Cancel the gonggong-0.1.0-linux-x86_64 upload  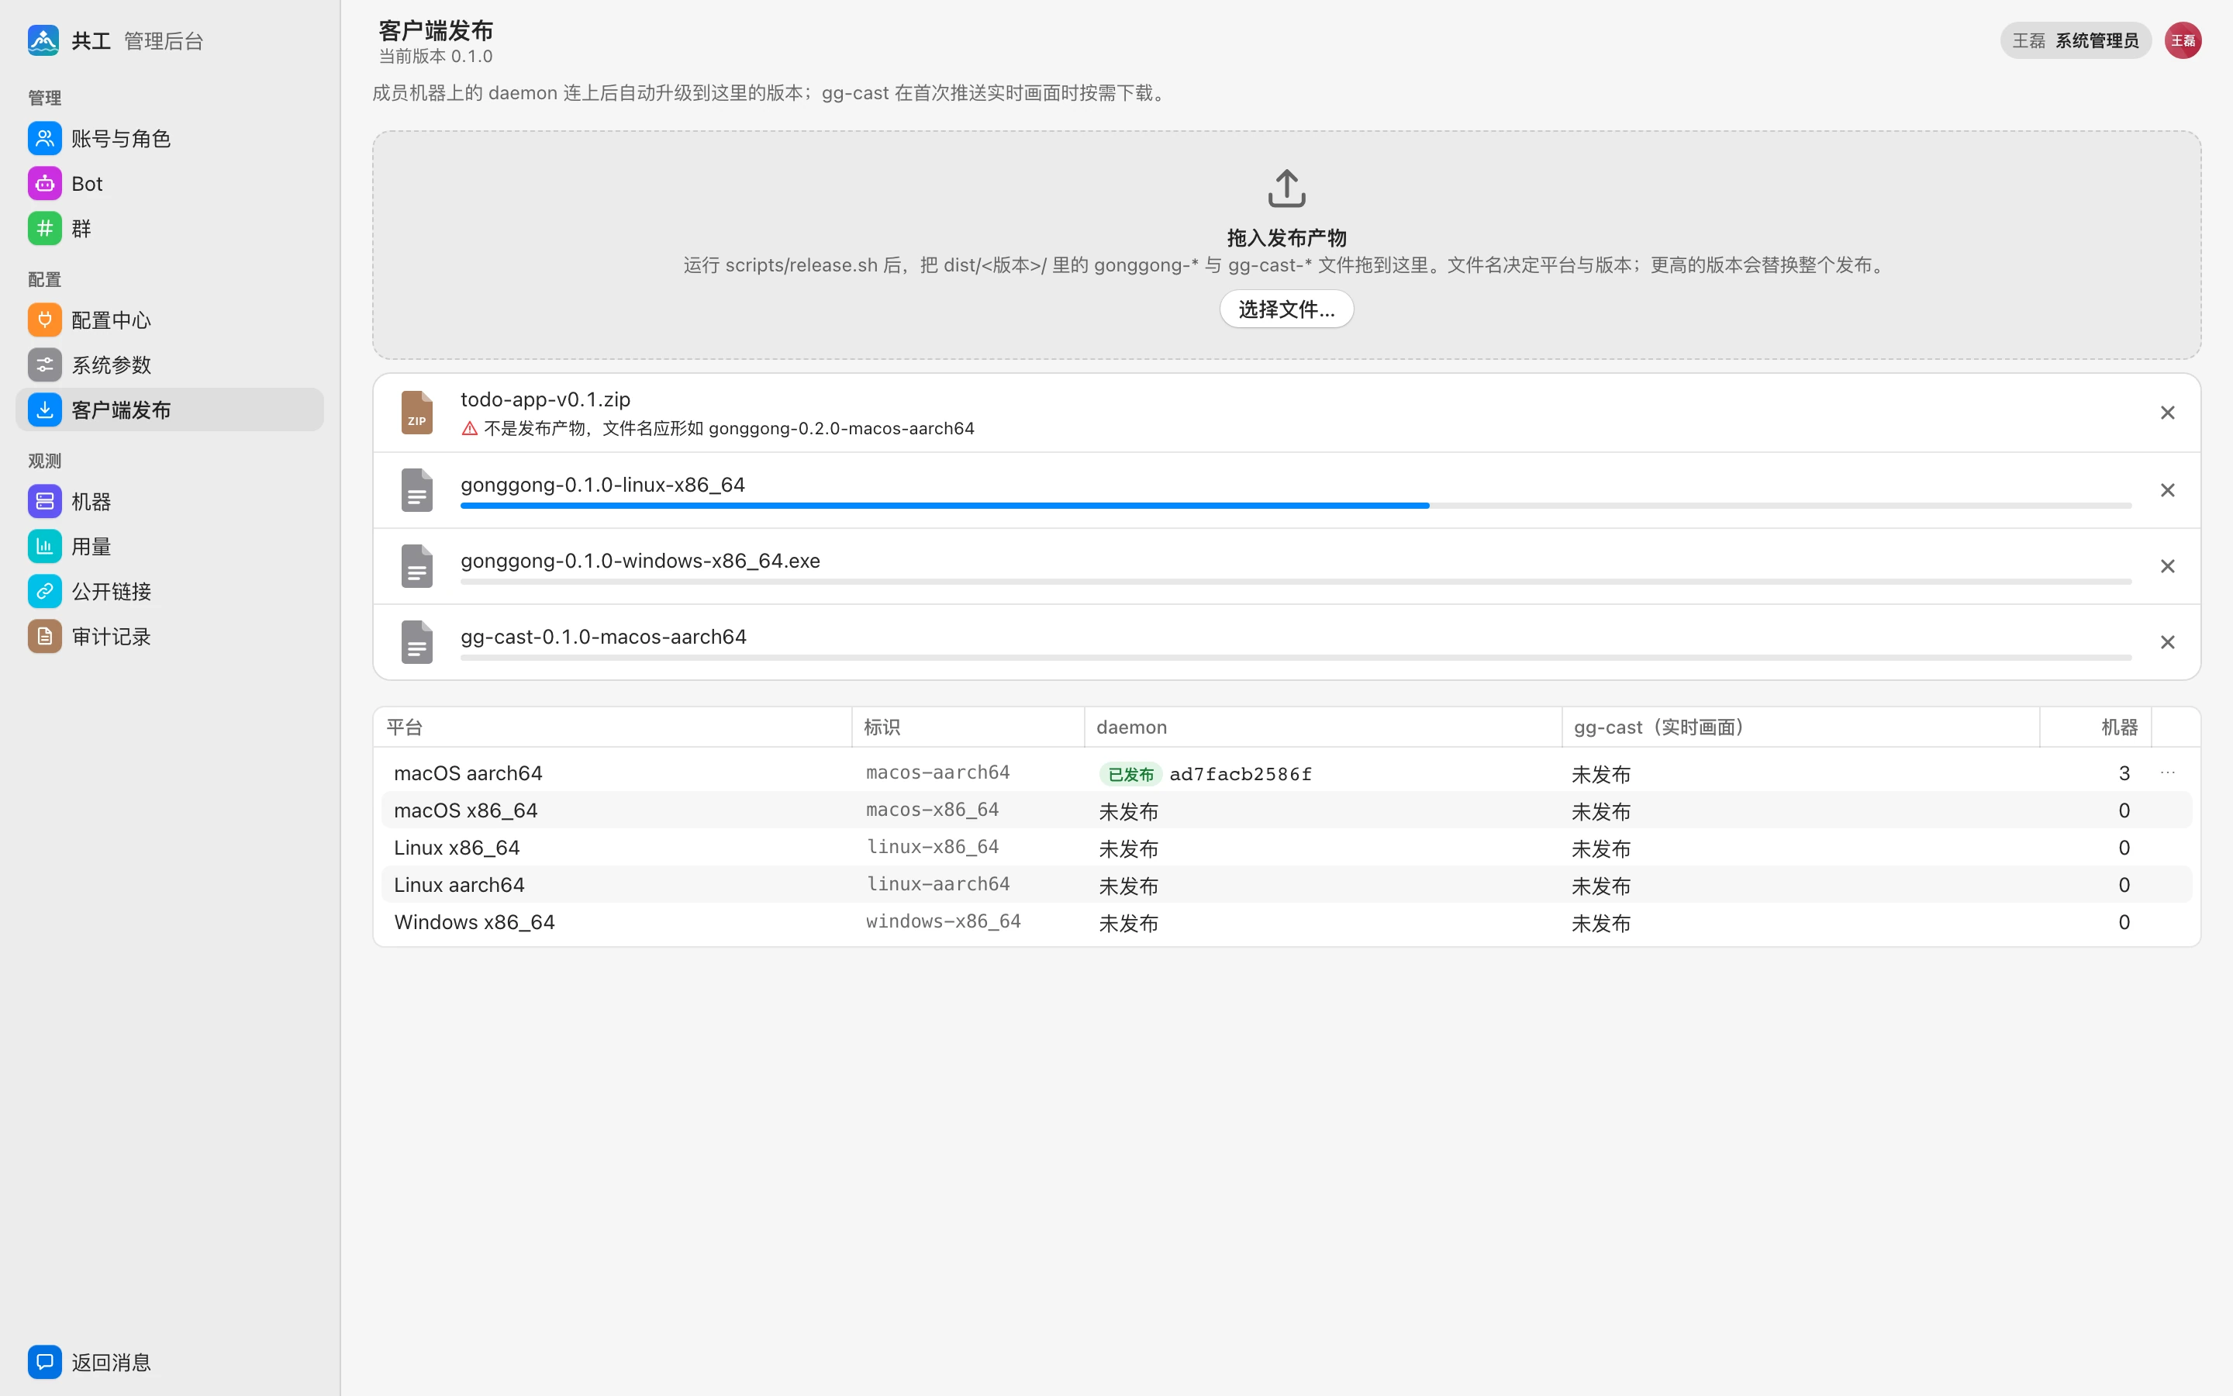[x=2168, y=490]
